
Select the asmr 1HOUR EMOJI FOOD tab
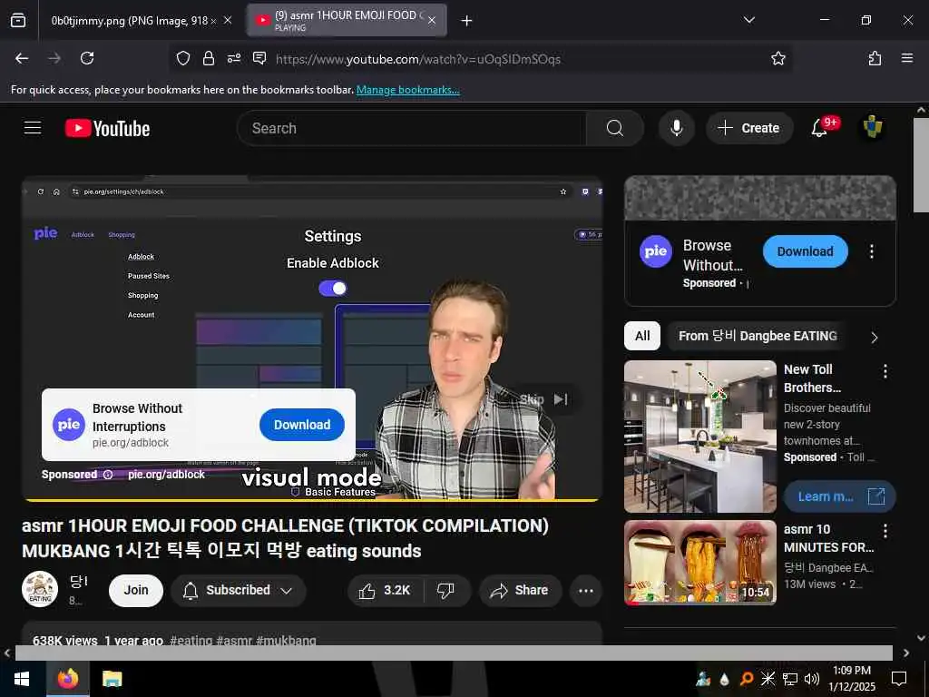(347, 21)
